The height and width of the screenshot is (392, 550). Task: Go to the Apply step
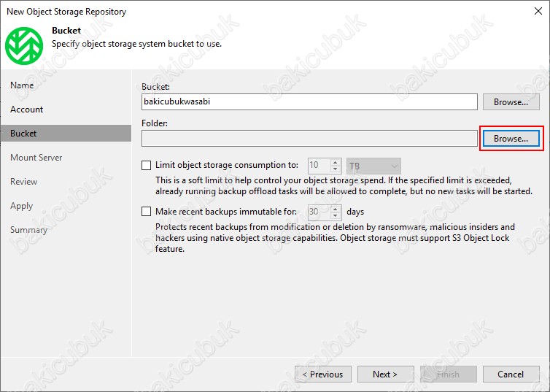point(21,206)
